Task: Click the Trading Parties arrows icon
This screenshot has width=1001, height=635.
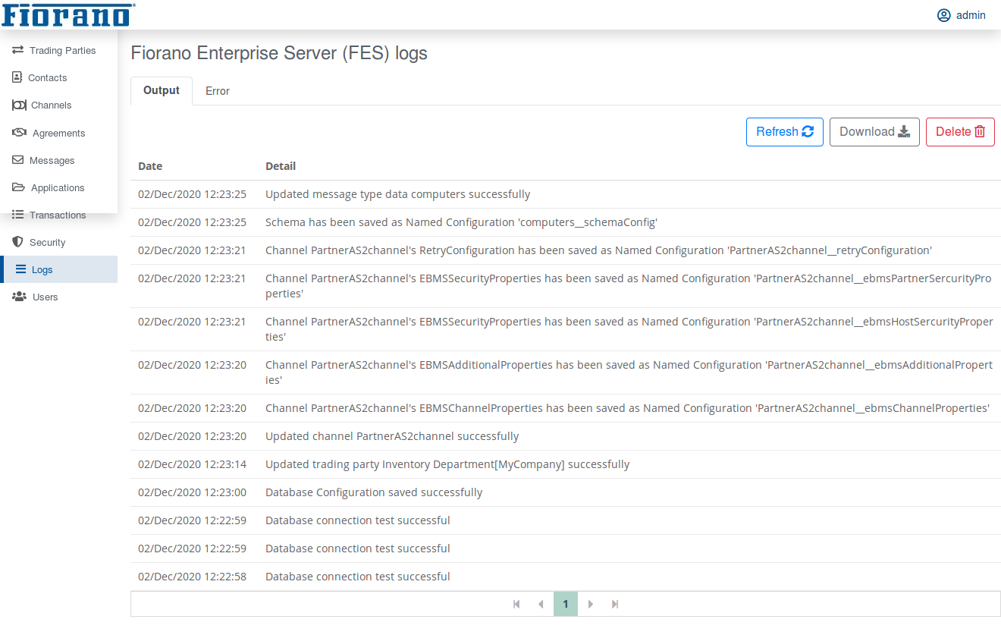Action: tap(17, 50)
